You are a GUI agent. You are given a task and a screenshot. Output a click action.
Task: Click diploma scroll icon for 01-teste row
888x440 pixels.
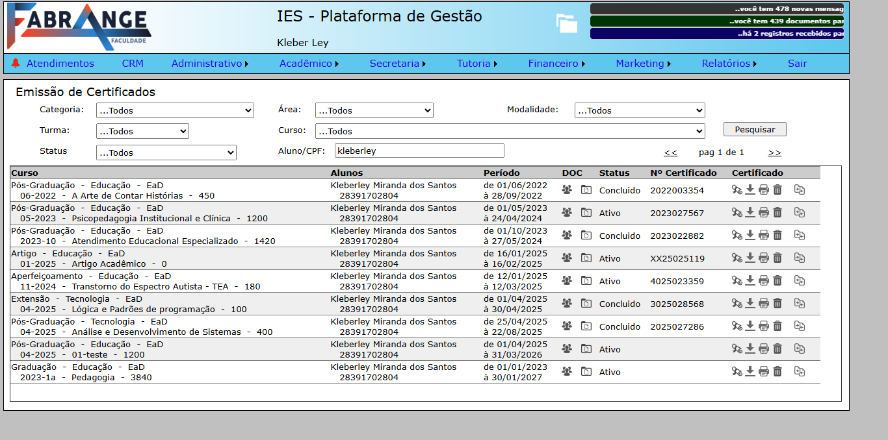click(737, 349)
